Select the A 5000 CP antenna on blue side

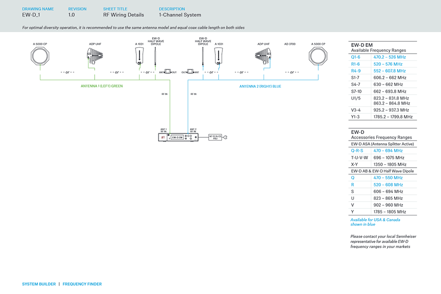point(318,56)
